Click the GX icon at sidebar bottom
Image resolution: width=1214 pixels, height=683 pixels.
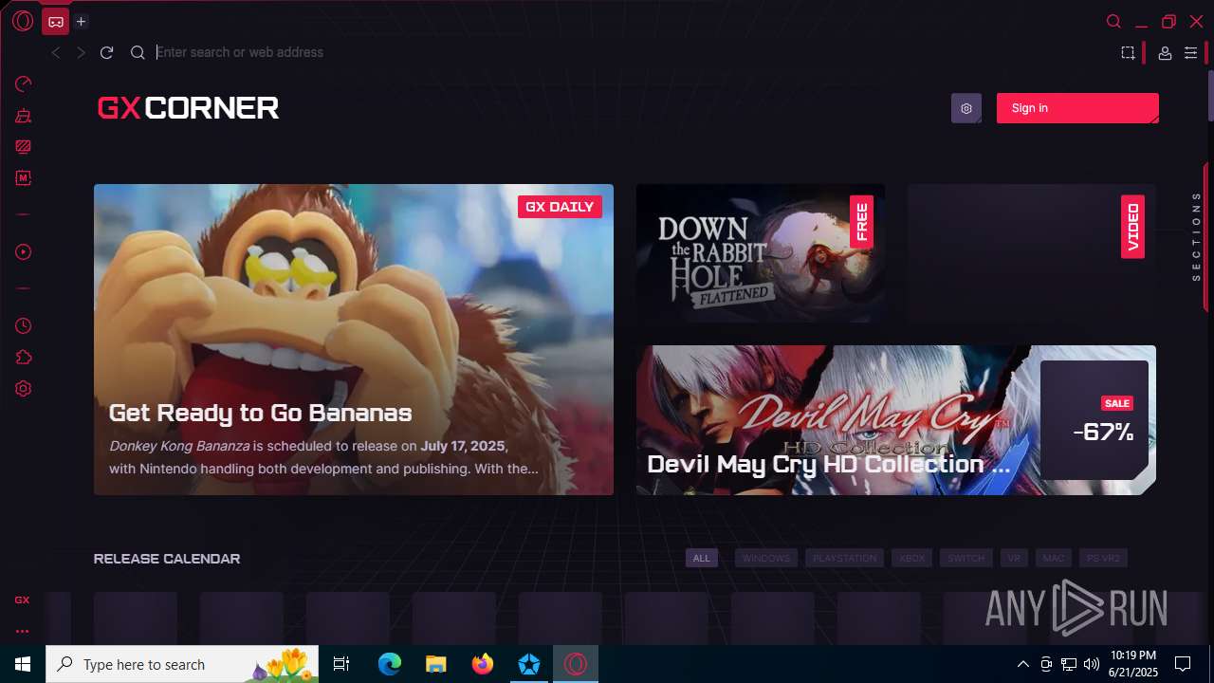pyautogui.click(x=22, y=600)
